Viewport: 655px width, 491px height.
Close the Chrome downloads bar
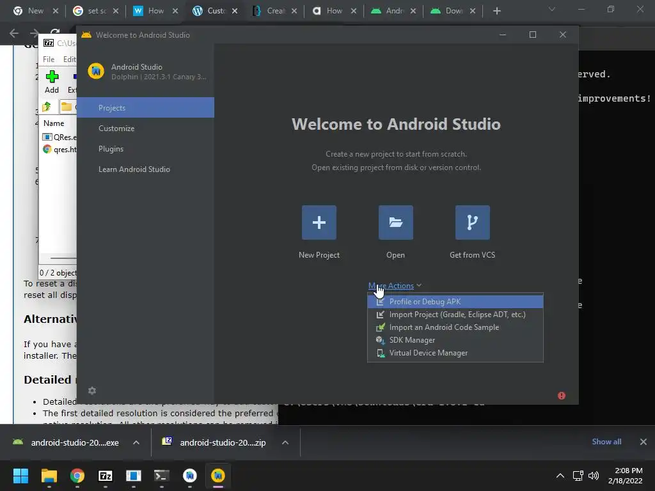(x=643, y=442)
